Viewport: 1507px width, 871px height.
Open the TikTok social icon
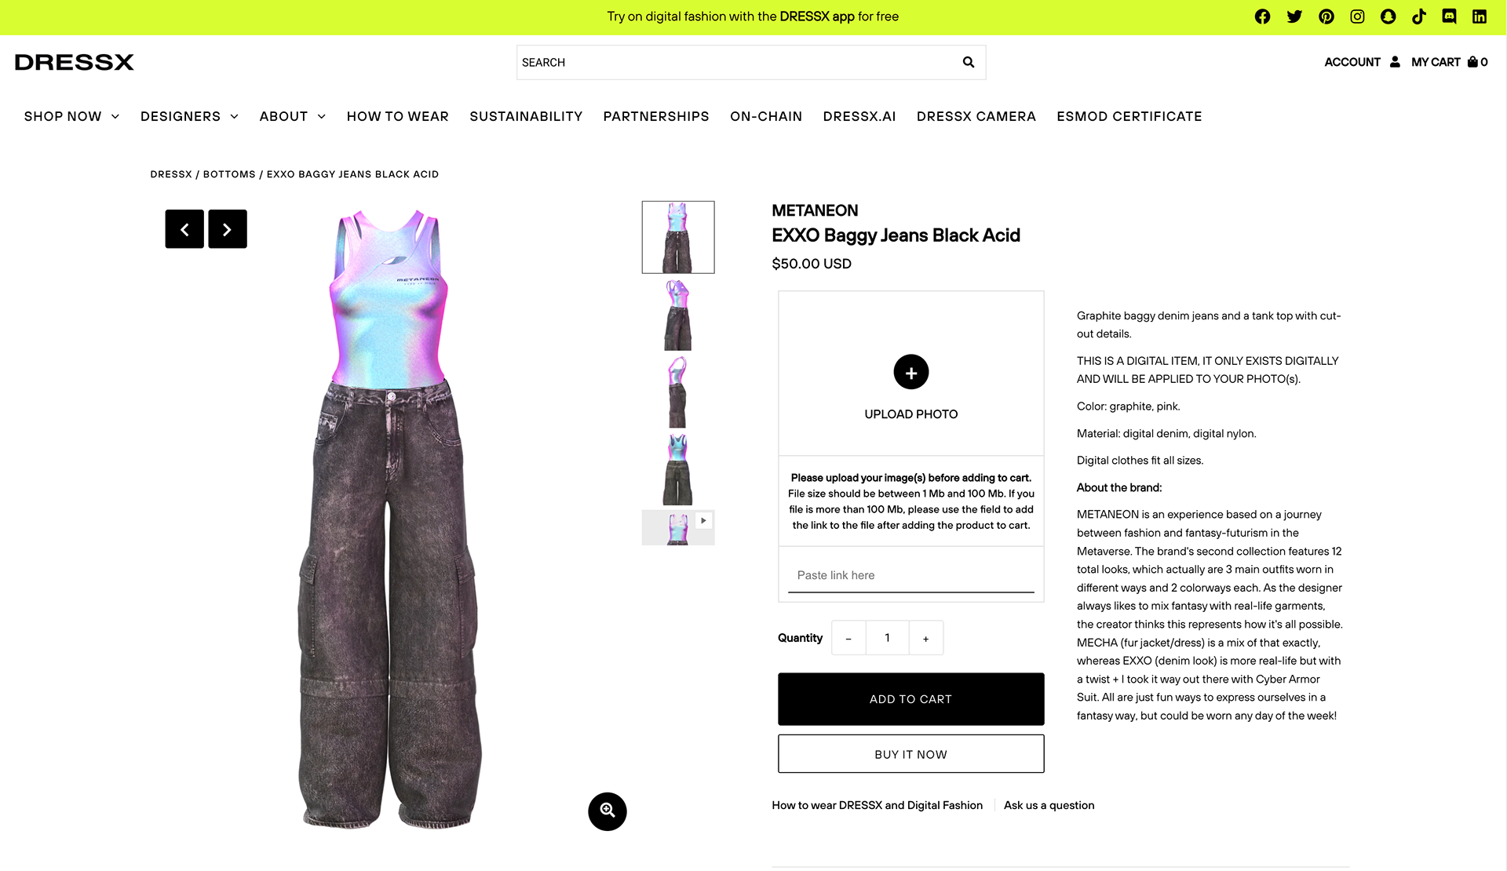(x=1419, y=16)
